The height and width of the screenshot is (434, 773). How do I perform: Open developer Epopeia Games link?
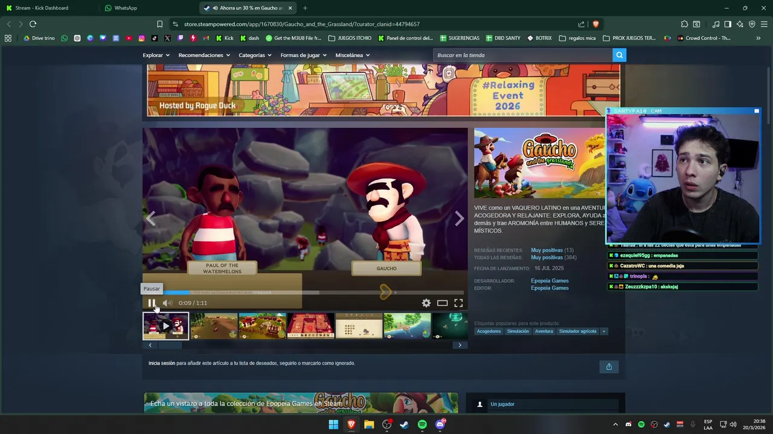coord(550,281)
